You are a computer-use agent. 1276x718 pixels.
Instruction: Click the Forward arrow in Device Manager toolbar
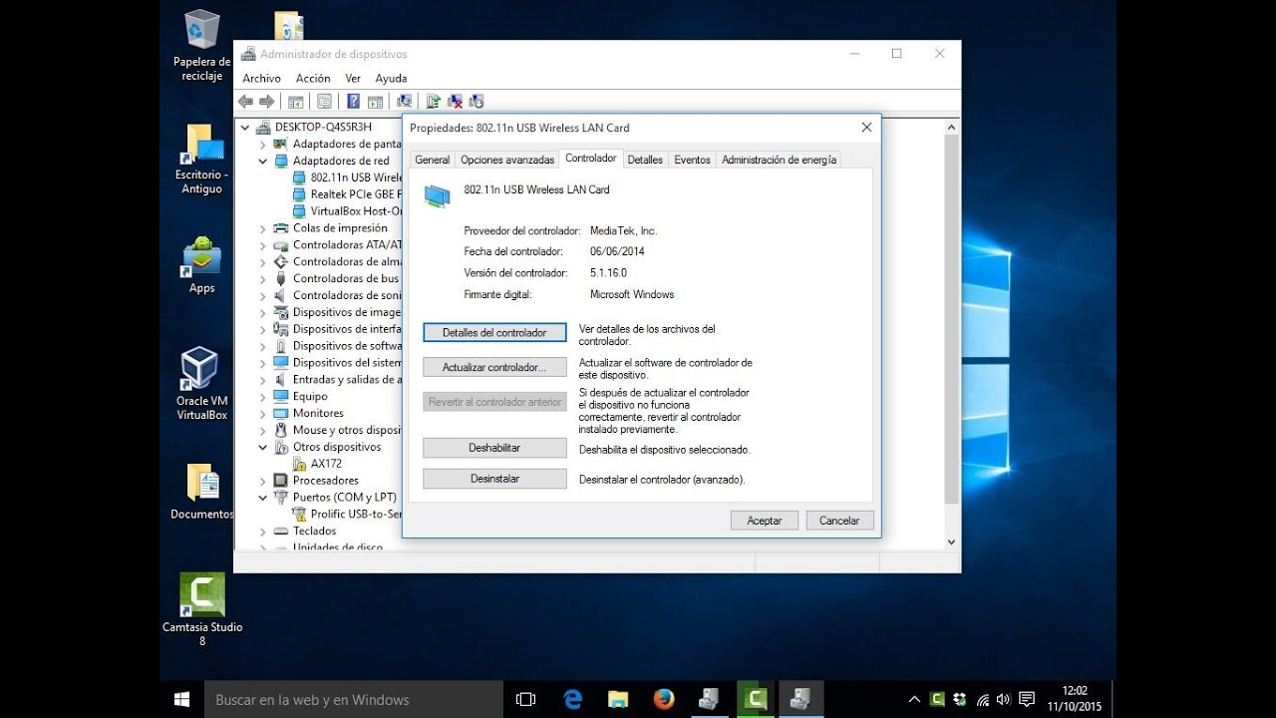pyautogui.click(x=266, y=102)
